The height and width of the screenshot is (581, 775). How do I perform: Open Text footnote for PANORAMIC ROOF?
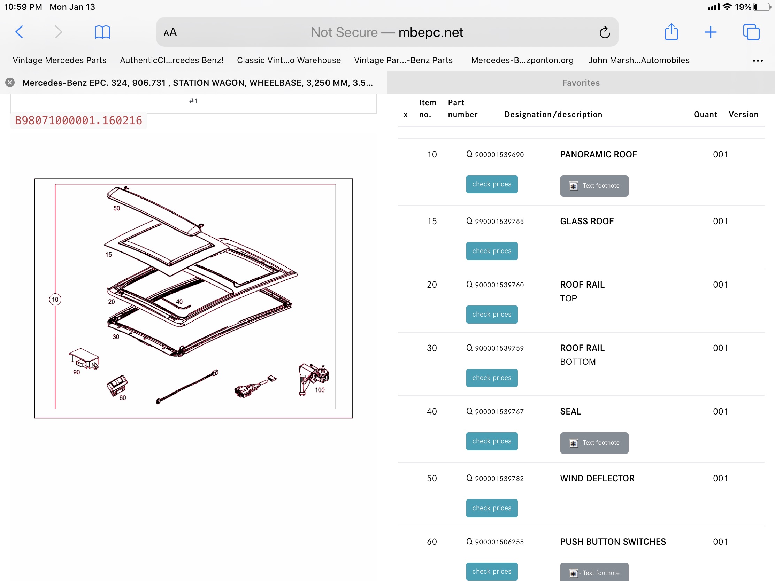click(x=594, y=186)
